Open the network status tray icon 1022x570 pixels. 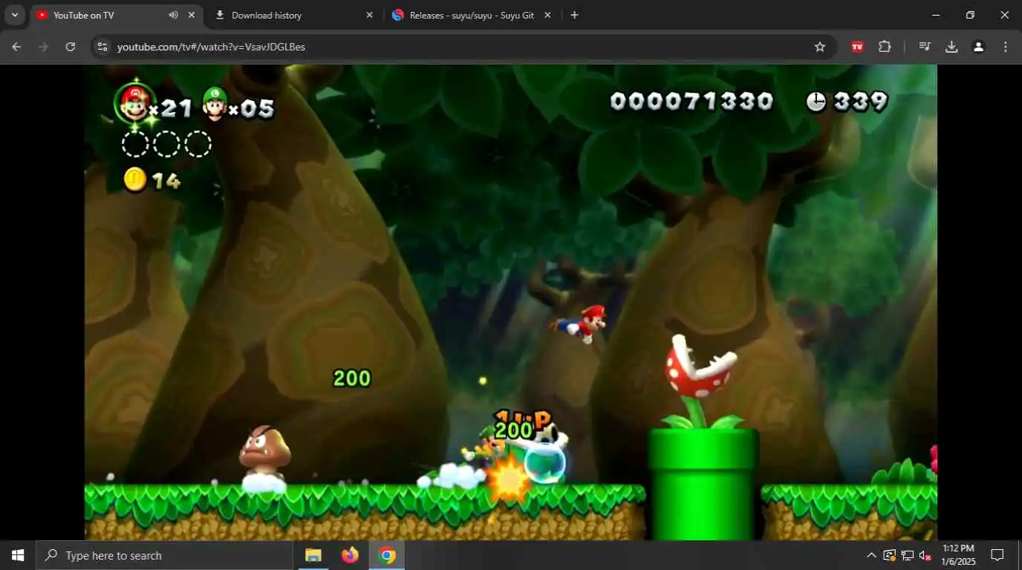[907, 555]
